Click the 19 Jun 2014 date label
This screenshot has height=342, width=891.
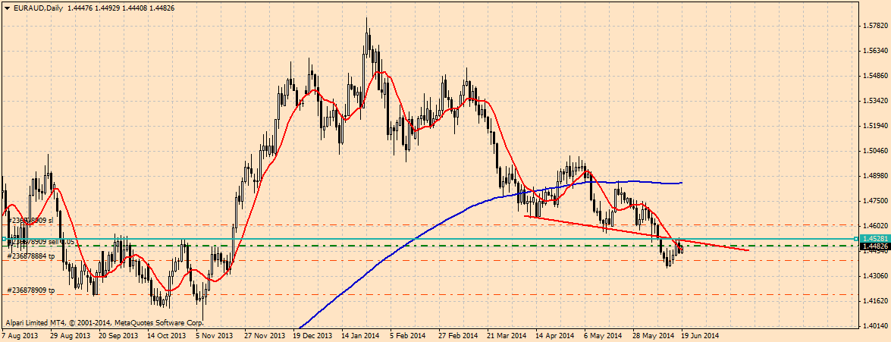[698, 336]
